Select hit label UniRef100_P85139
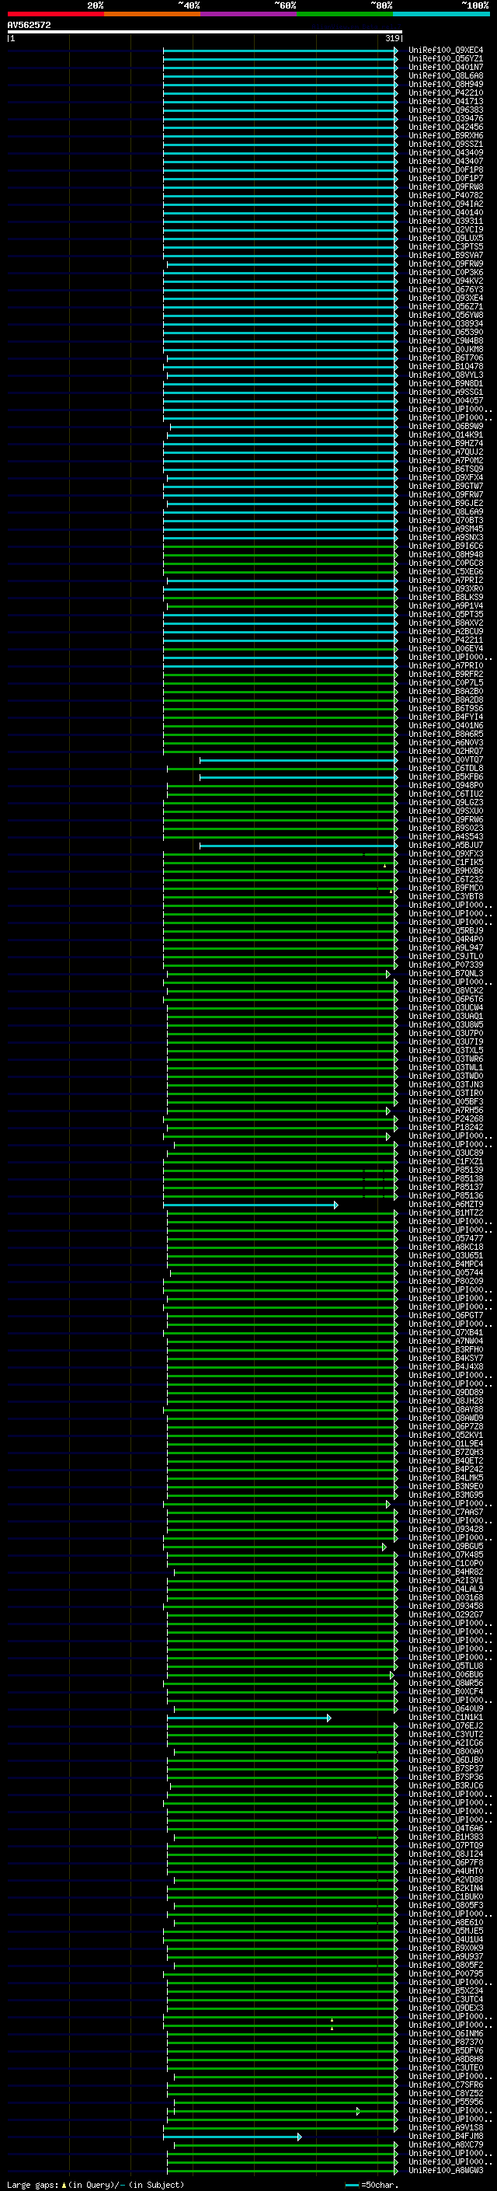 pyautogui.click(x=446, y=1171)
